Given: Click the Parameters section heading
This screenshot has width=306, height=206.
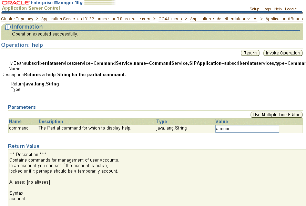Looking at the screenshot, I should (x=22, y=107).
